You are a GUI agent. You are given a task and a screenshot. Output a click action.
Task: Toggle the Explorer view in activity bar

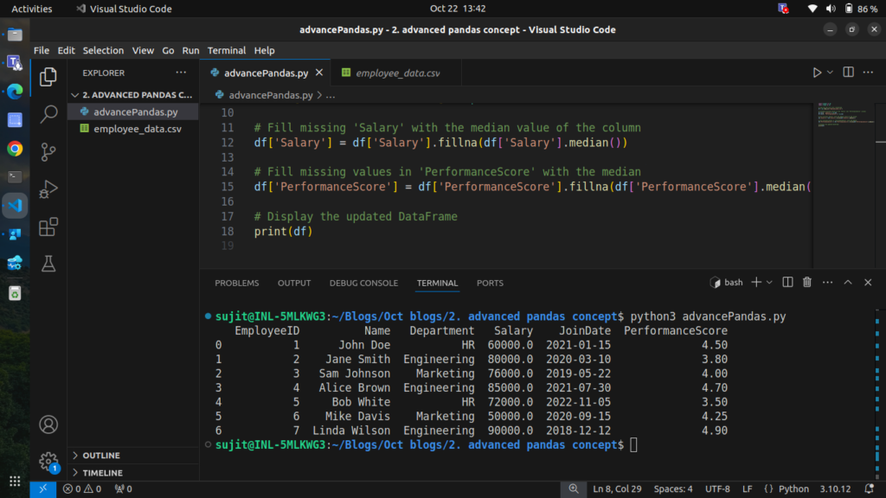[x=49, y=77]
